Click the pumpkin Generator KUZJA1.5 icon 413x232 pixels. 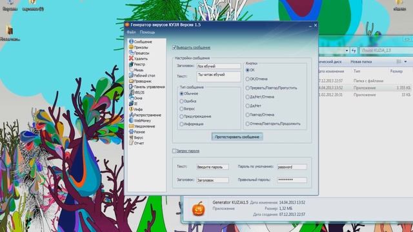tap(198, 209)
